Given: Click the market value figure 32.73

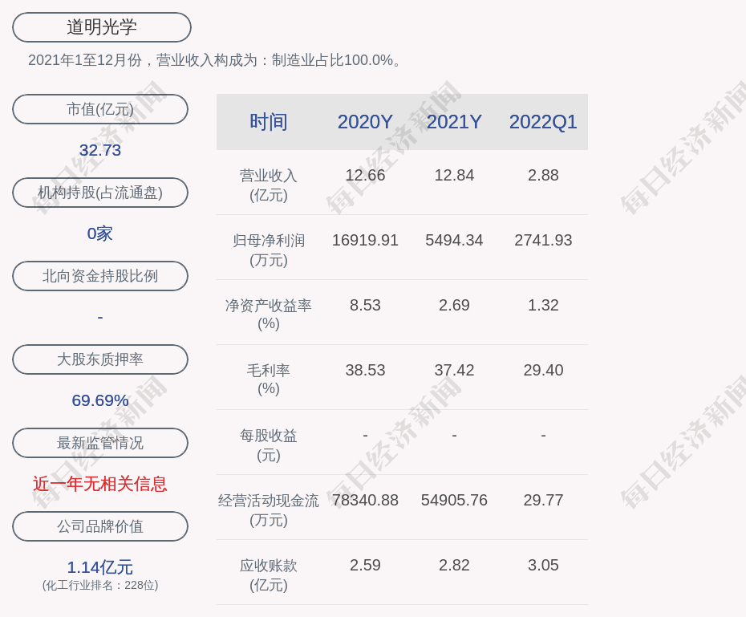Looking at the screenshot, I should coord(100,150).
